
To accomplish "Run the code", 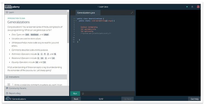I will point(75,94).
